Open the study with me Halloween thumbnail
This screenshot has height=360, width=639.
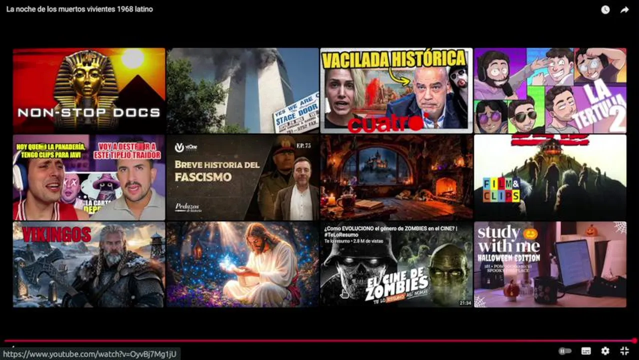coord(550,264)
